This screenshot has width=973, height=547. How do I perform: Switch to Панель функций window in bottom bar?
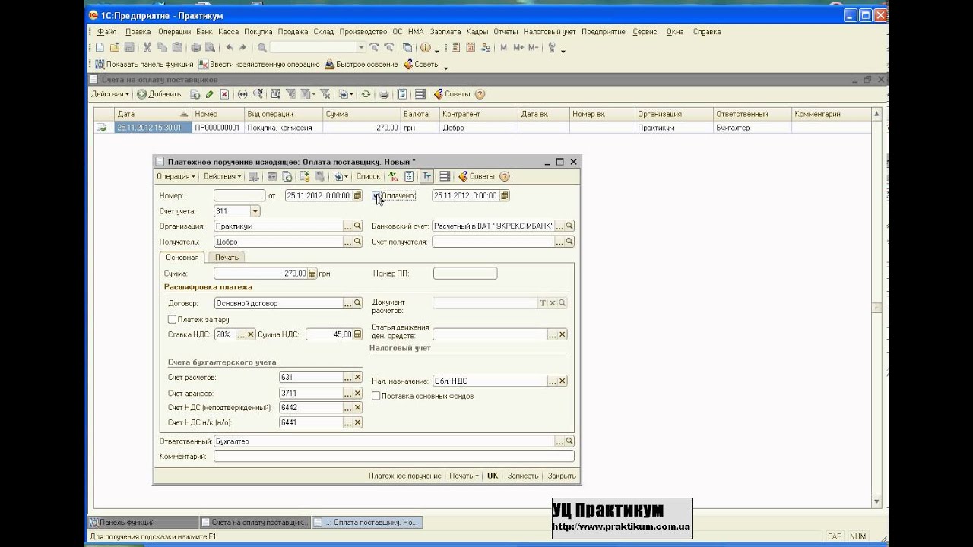click(143, 523)
